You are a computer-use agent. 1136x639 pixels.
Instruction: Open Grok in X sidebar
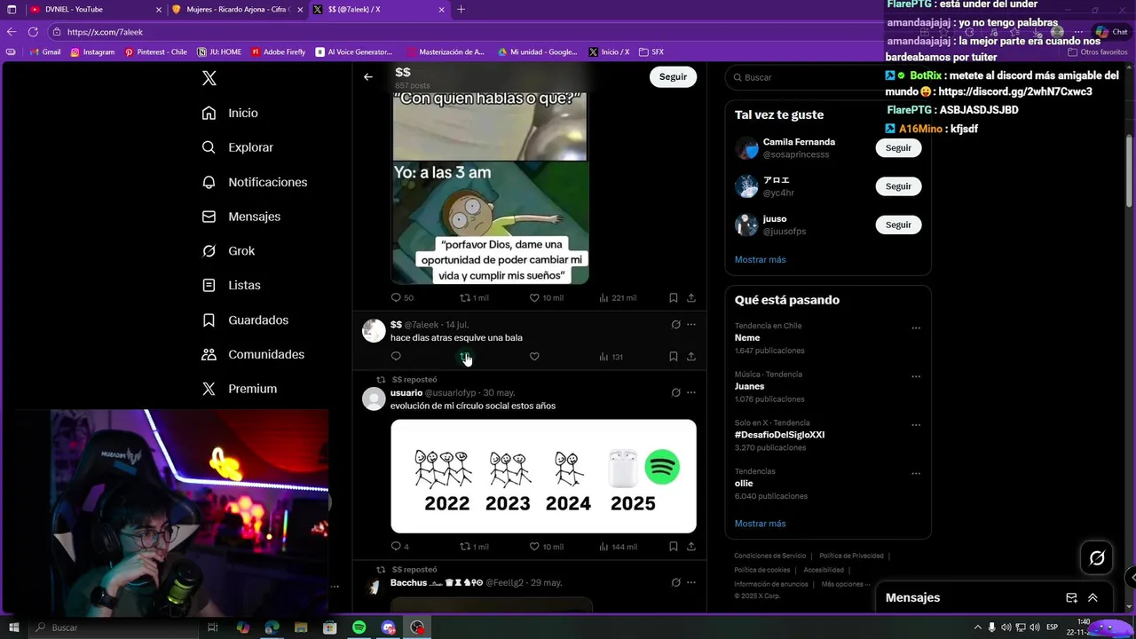(x=228, y=251)
